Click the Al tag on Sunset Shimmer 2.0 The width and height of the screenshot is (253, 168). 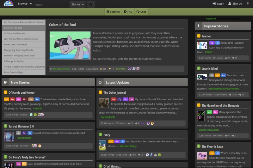click(18, 133)
